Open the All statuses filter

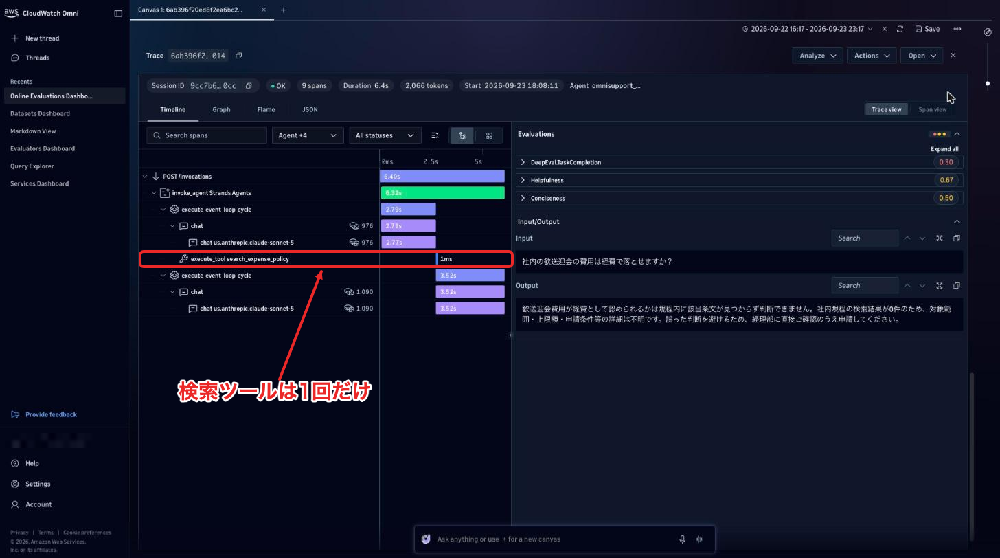tap(385, 135)
